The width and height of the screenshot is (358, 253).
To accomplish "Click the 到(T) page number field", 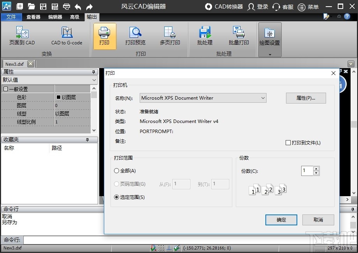I will pos(220,184).
